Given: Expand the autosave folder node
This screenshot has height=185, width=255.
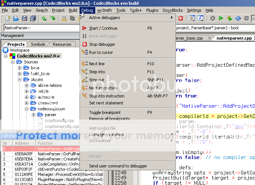Looking at the screenshot, I should [26, 97].
